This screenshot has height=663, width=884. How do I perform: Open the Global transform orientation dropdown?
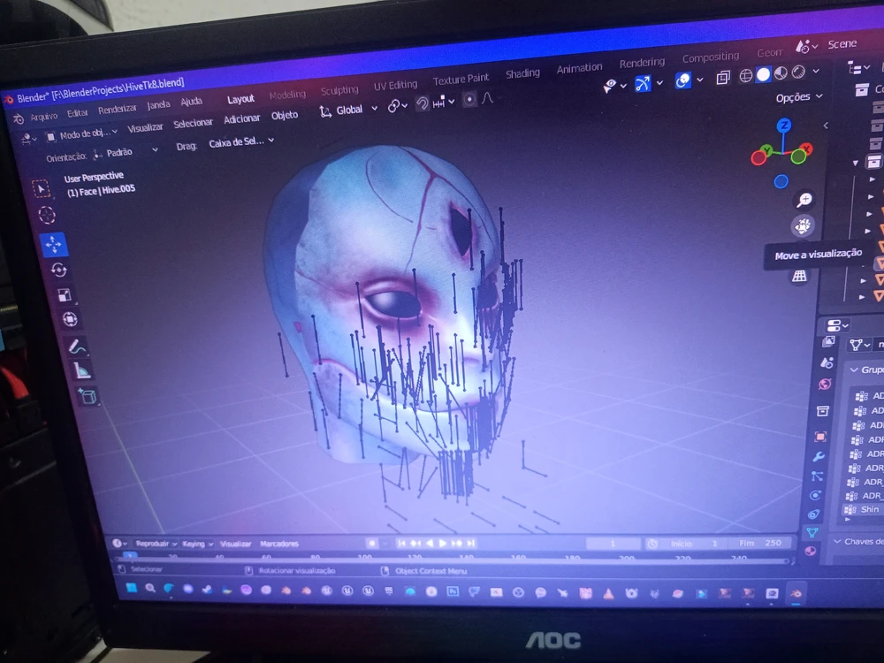[349, 110]
